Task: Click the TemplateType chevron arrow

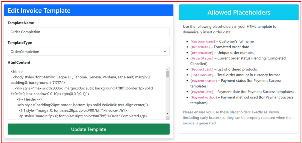Action: 165,52
